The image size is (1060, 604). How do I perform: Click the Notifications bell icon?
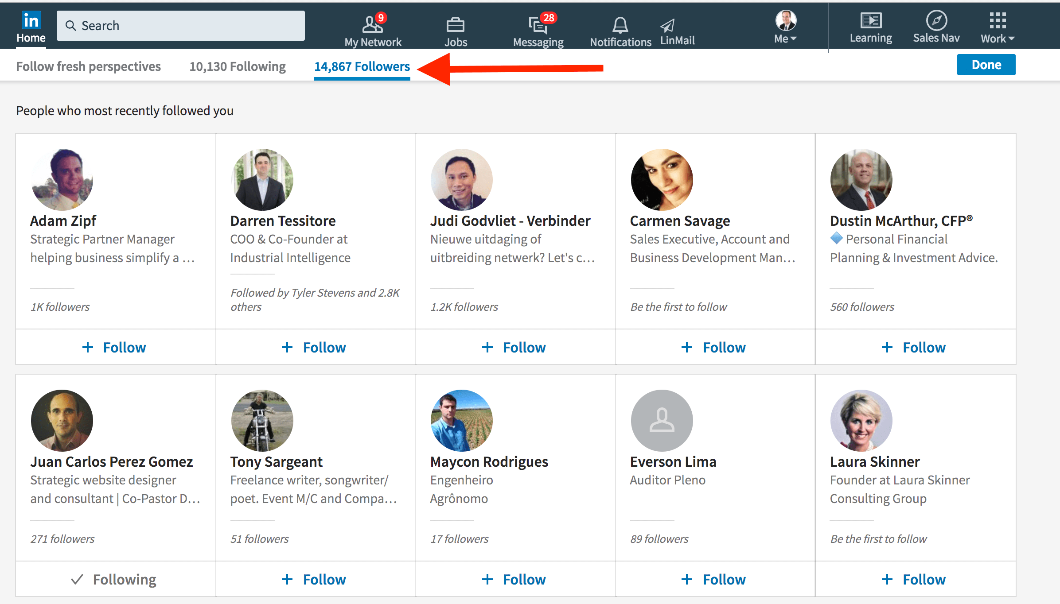pos(620,27)
